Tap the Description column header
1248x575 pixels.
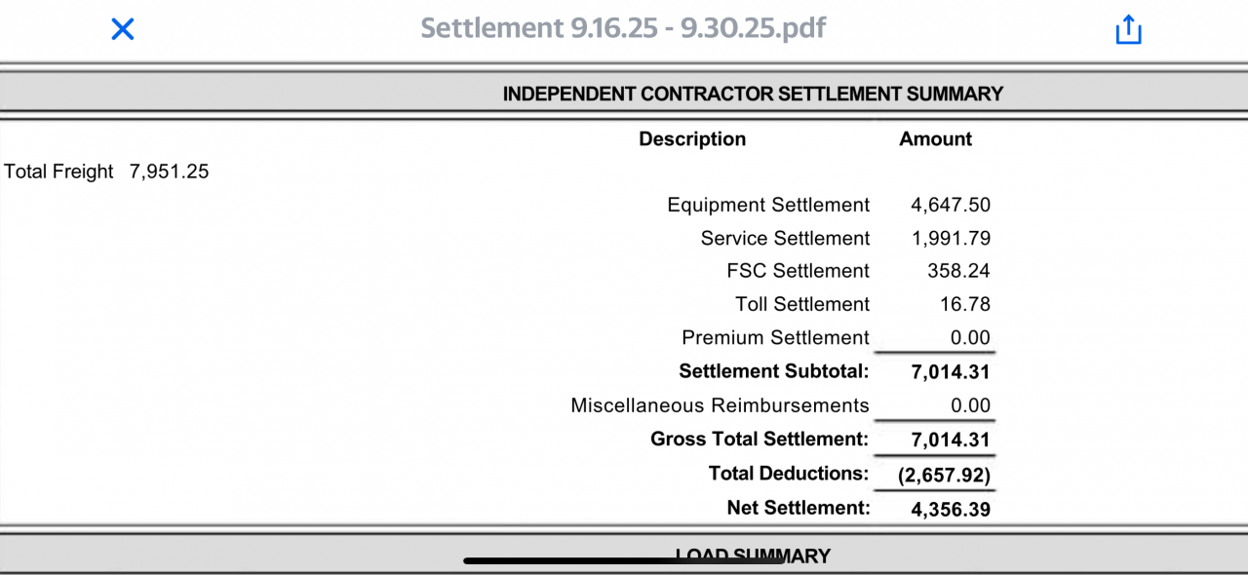692,139
